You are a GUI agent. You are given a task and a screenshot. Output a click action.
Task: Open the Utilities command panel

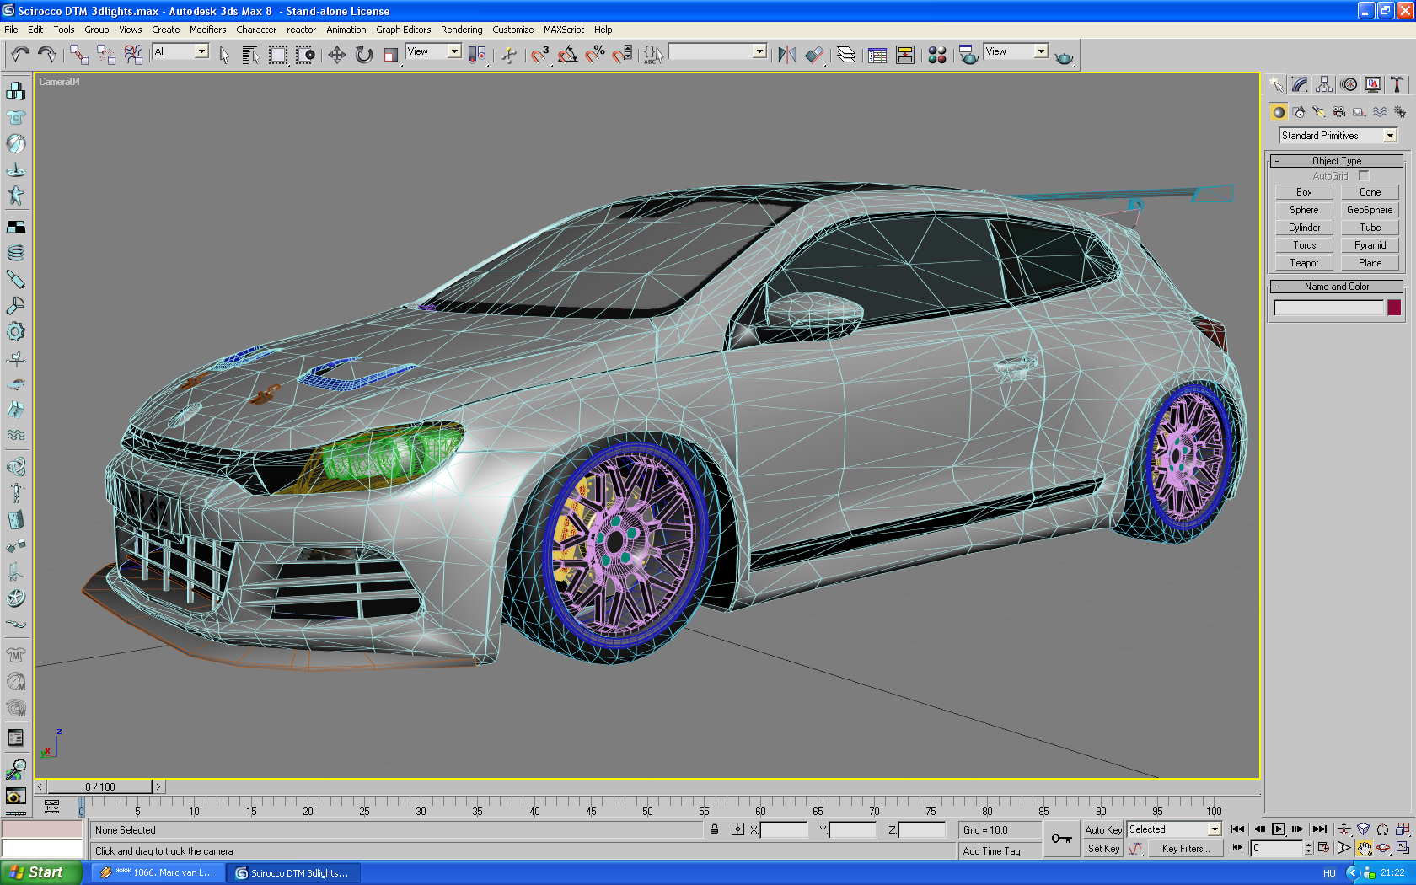tap(1397, 84)
